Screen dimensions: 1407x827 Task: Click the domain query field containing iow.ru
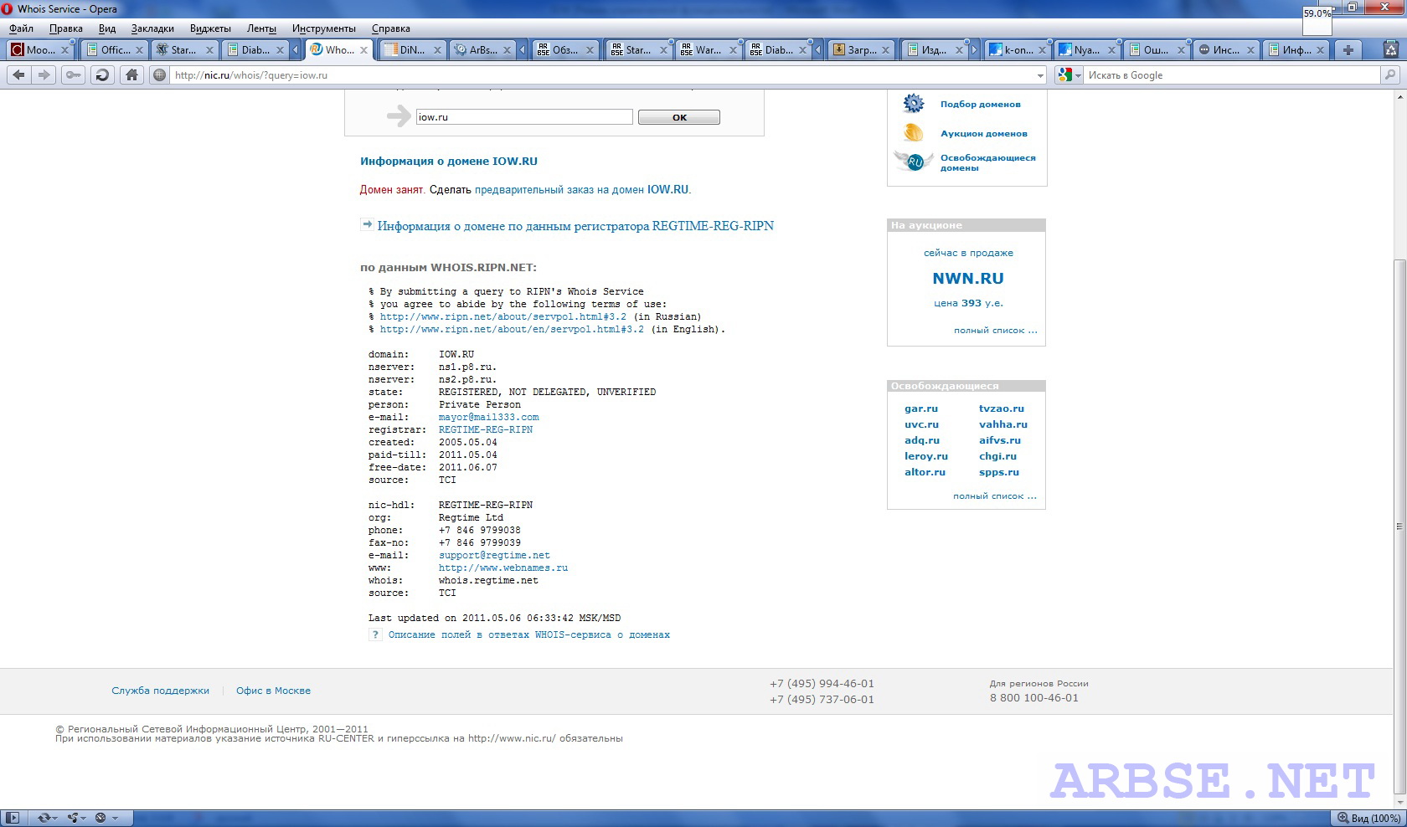point(524,117)
